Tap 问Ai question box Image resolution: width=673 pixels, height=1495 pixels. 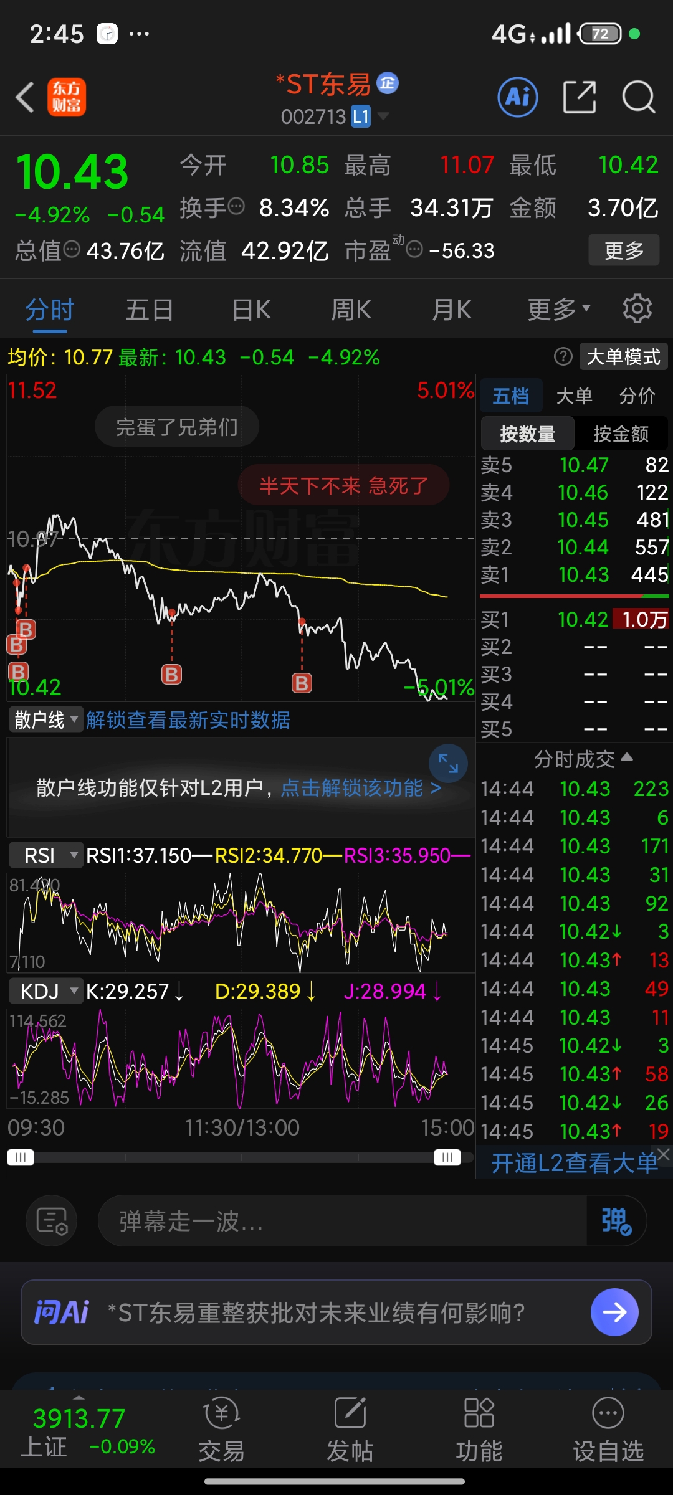tap(336, 1312)
